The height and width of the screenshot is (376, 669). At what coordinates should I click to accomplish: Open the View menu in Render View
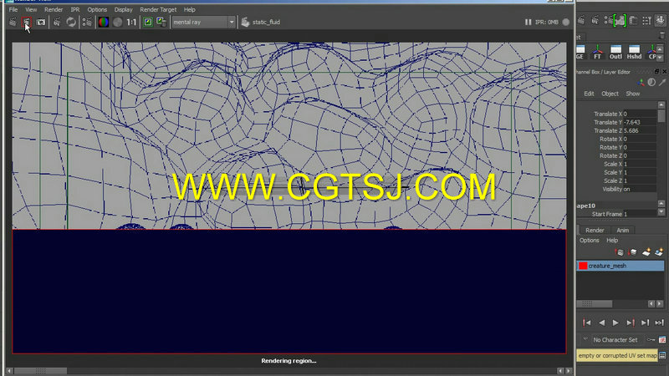pos(31,9)
